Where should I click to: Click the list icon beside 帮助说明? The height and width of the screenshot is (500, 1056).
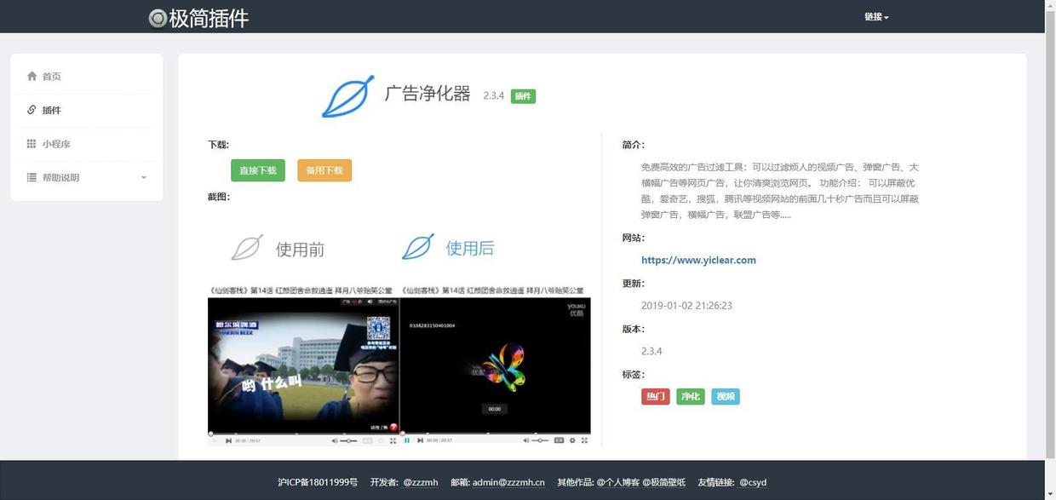click(32, 177)
